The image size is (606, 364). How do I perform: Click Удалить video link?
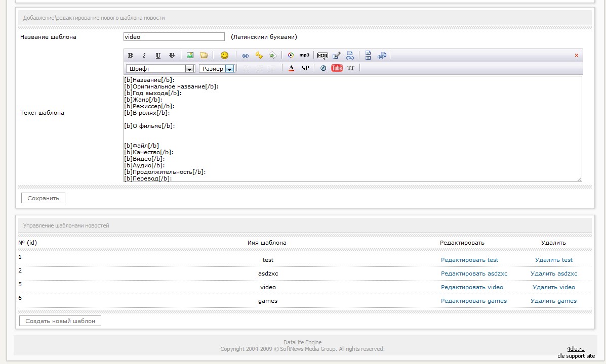coord(554,287)
